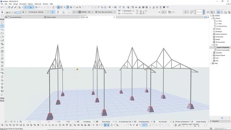Expand the Properties panel at bottom right
Screen dimensions: 231x130
pos(211,121)
